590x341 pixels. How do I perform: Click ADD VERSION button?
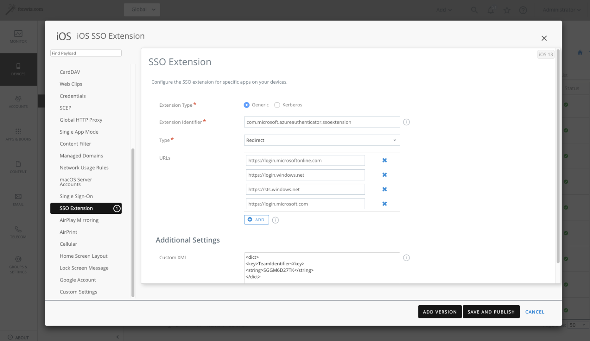click(440, 312)
